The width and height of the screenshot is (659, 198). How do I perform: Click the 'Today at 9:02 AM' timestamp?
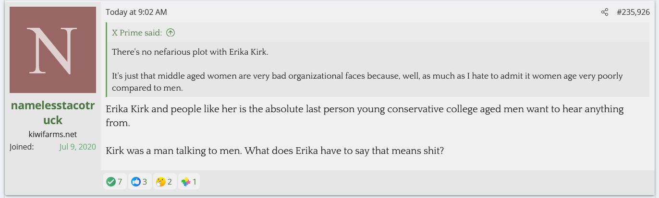[136, 12]
